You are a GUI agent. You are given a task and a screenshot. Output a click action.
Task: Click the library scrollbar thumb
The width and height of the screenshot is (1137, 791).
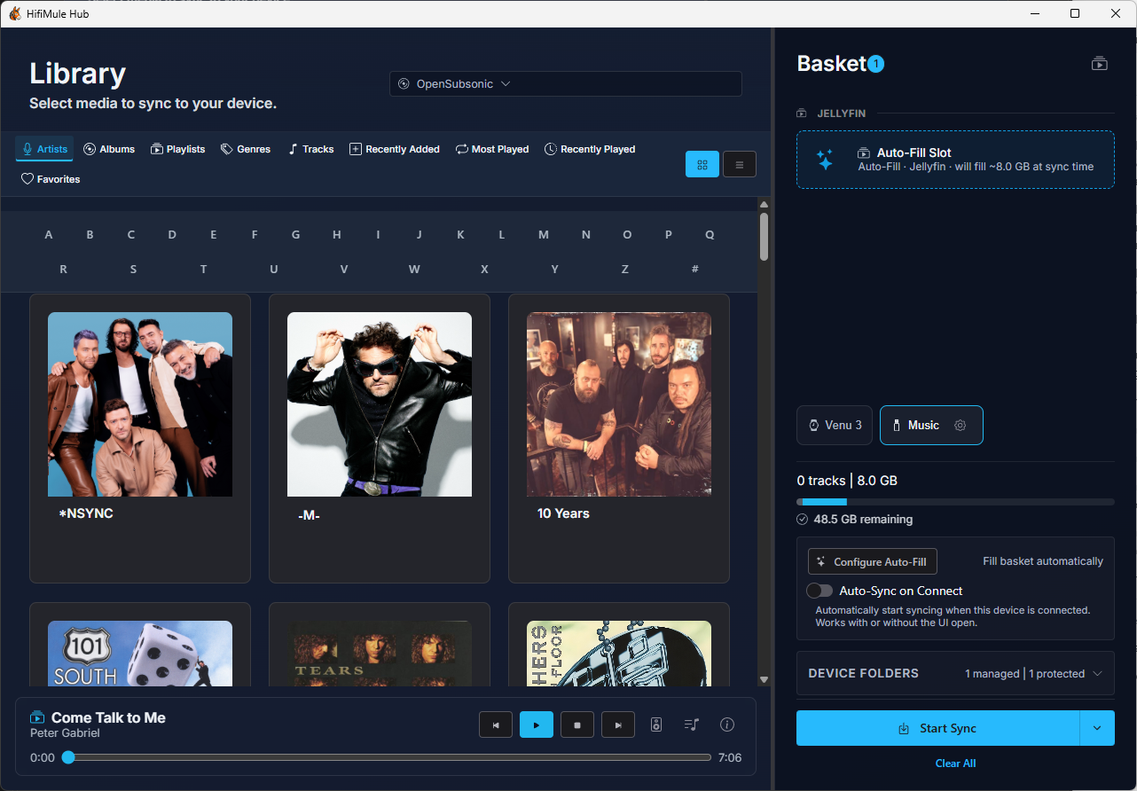coord(764,237)
